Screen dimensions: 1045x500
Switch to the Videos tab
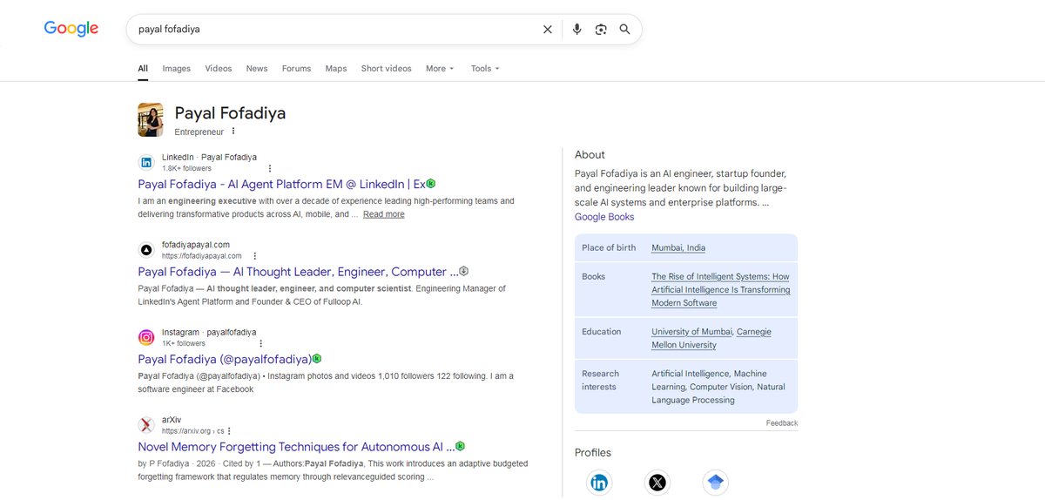coord(219,69)
